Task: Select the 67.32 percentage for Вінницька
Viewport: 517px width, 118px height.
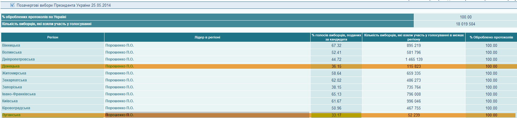Action: pyautogui.click(x=336, y=45)
